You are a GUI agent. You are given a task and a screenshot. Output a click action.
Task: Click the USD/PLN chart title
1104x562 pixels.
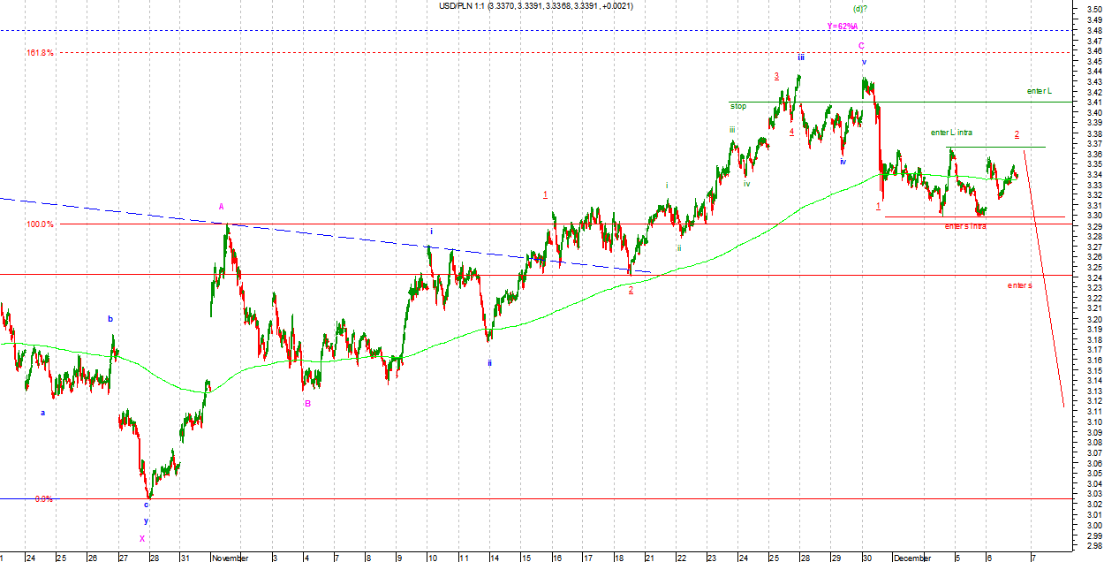pyautogui.click(x=535, y=6)
